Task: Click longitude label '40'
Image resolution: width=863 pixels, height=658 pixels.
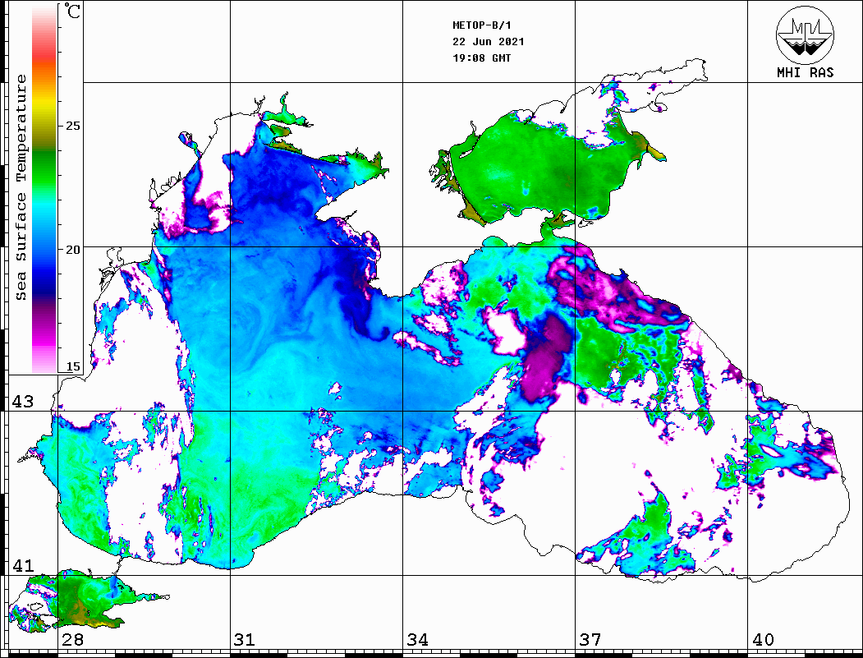Action: 763,640
